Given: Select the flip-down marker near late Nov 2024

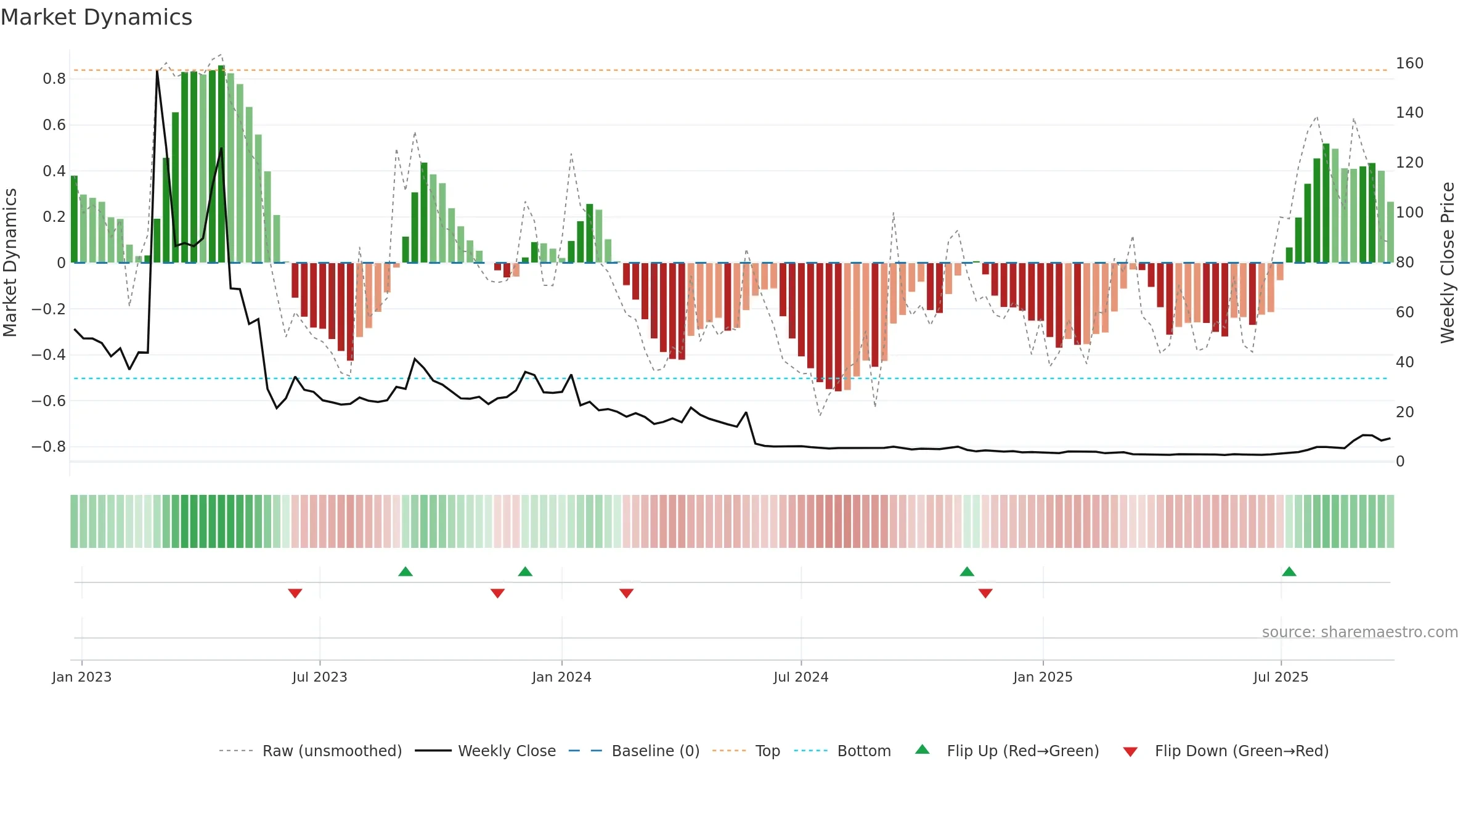Looking at the screenshot, I should [x=985, y=593].
